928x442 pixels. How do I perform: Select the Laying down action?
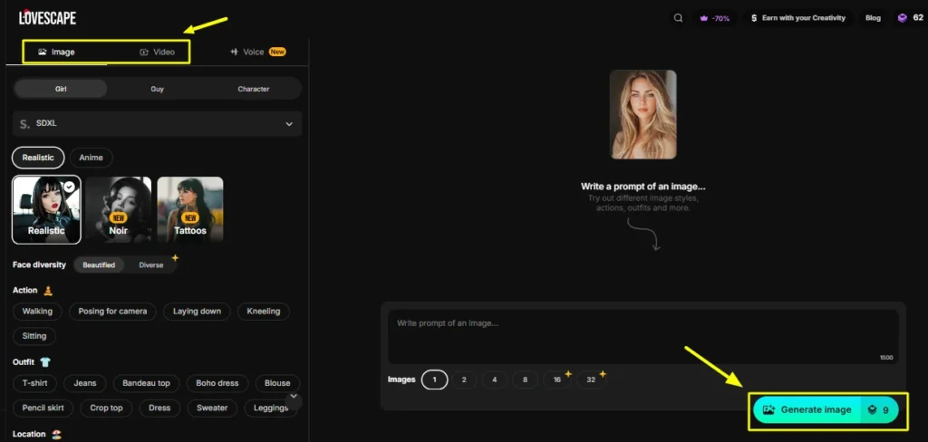tap(197, 312)
